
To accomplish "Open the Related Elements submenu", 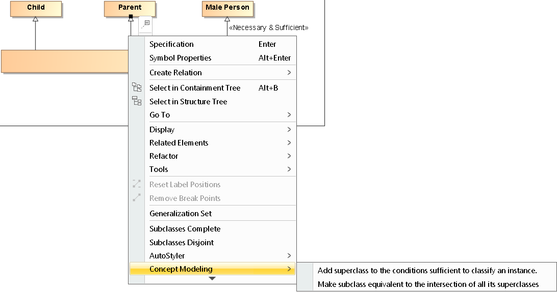I will pos(289,143).
